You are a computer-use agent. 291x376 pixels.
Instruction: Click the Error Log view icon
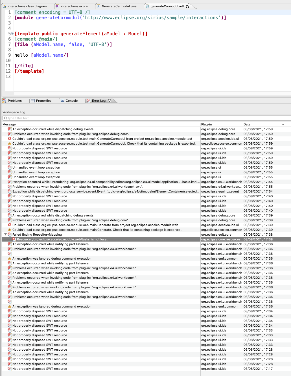tap(88, 101)
